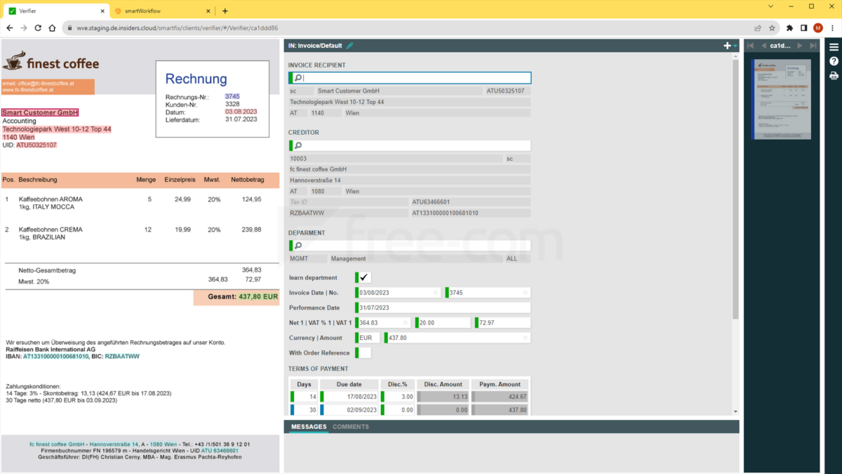Select the ALL department button
The height and width of the screenshot is (474, 842).
point(512,258)
